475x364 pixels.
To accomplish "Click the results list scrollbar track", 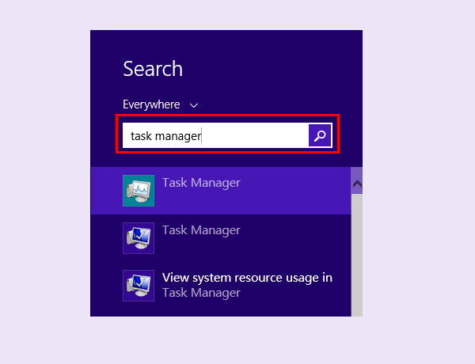I will (357, 256).
